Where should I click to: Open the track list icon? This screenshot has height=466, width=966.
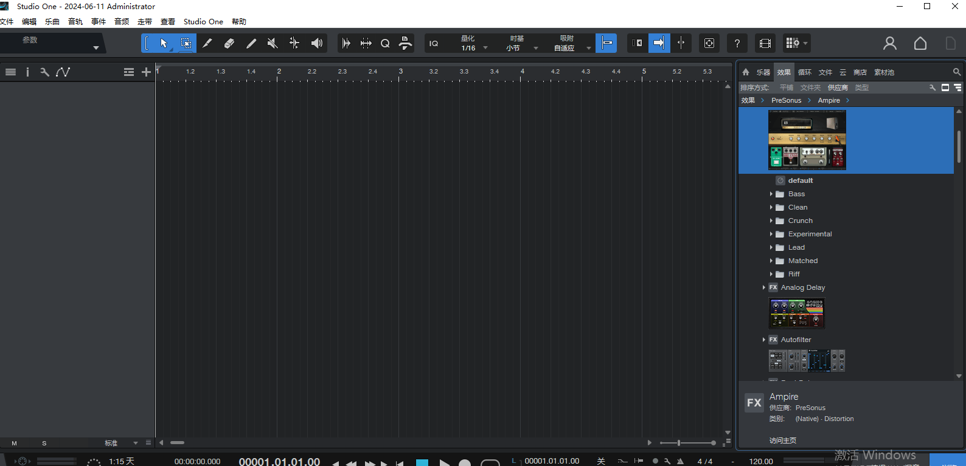[10, 72]
